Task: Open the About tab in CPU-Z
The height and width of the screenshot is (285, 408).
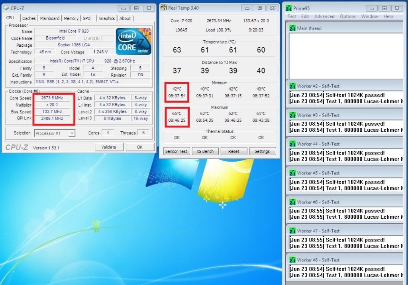Action: pos(125,18)
